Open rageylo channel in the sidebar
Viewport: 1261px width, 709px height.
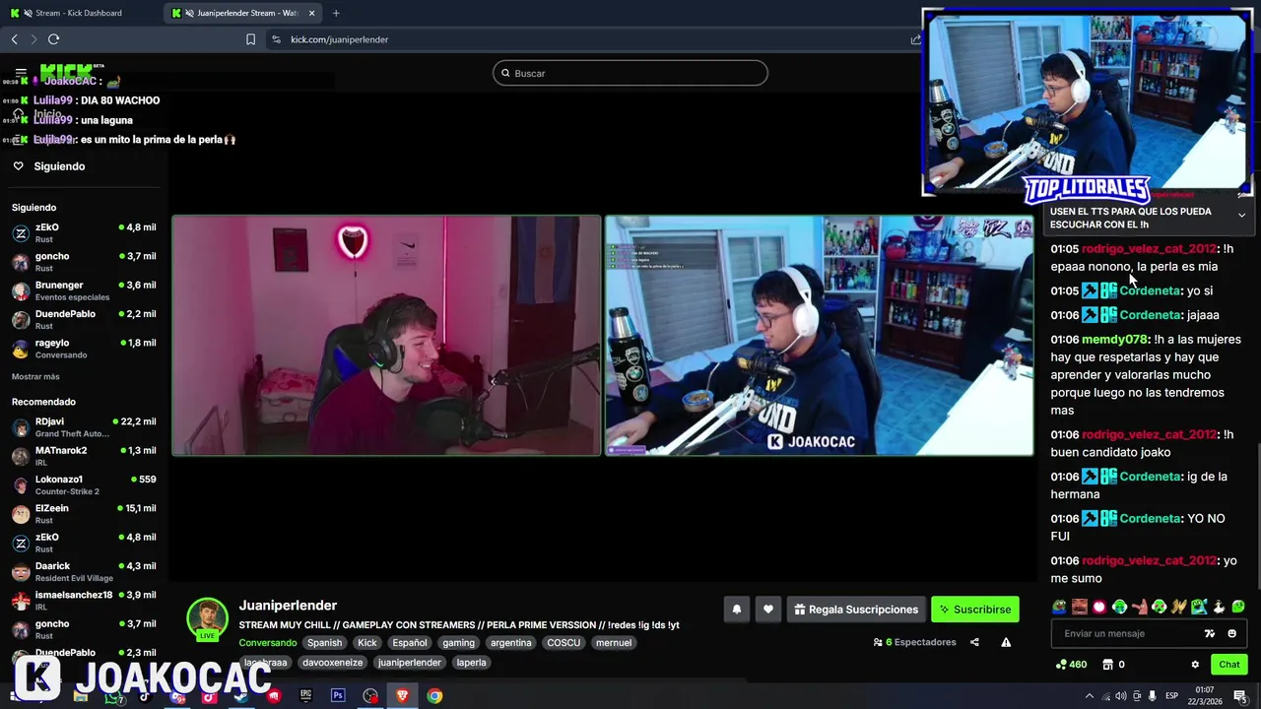click(x=84, y=349)
